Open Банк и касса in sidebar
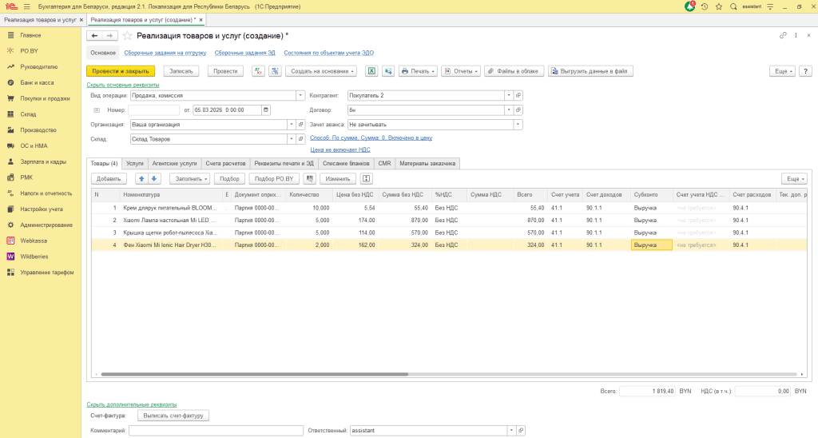Screen dimensions: 818x438 pyautogui.click(x=37, y=82)
